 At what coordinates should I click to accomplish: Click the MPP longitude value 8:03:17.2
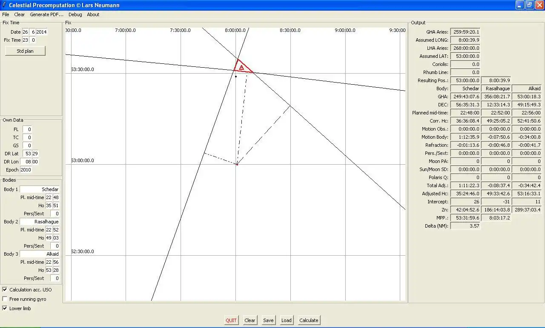click(x=496, y=218)
